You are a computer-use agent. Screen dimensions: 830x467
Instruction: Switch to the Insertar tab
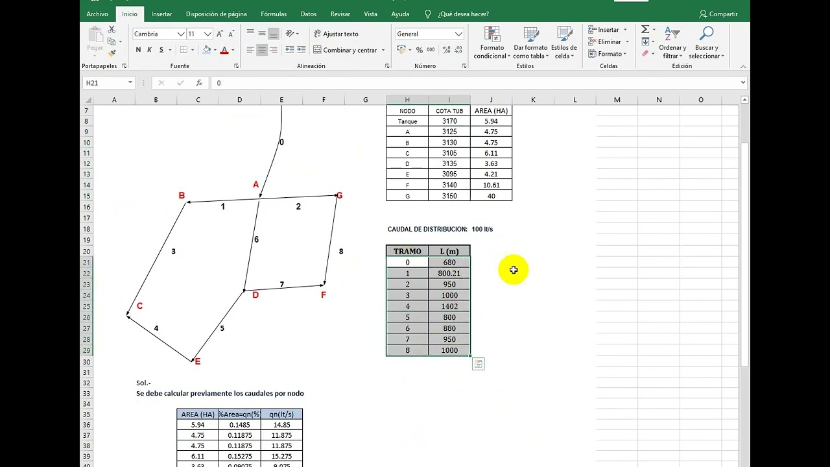pos(161,14)
